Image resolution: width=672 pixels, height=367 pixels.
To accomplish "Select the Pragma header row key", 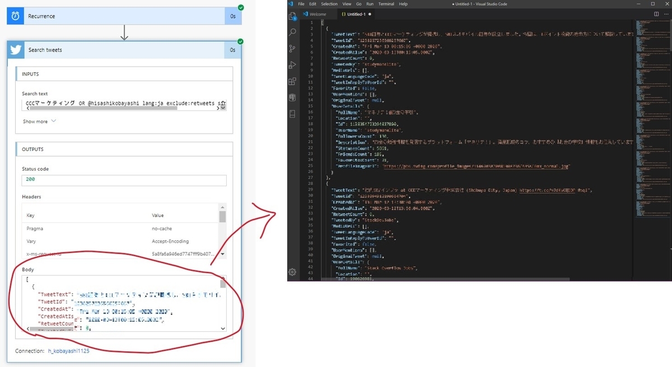I will (35, 229).
